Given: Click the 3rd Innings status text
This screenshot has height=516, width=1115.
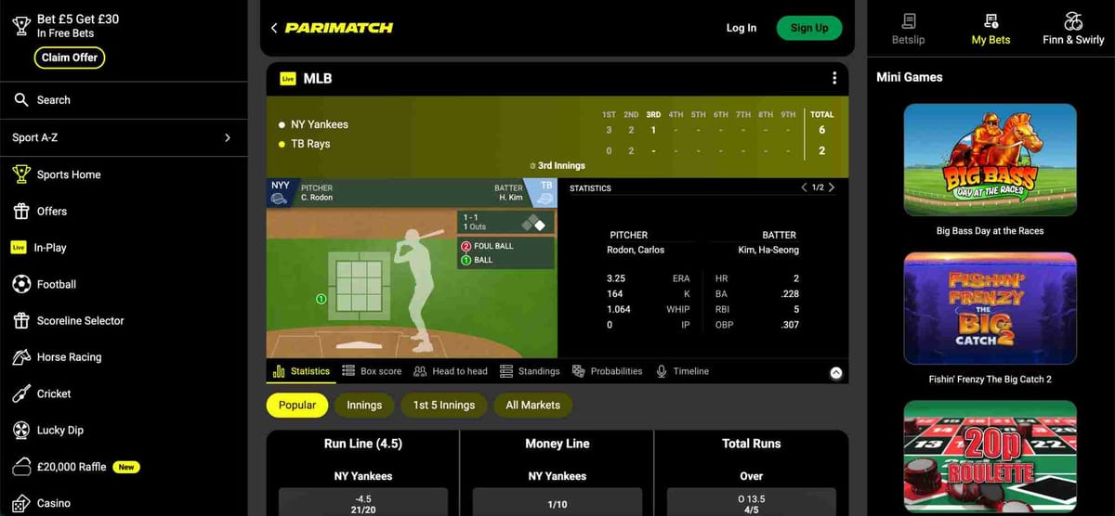Looking at the screenshot, I should [x=561, y=165].
